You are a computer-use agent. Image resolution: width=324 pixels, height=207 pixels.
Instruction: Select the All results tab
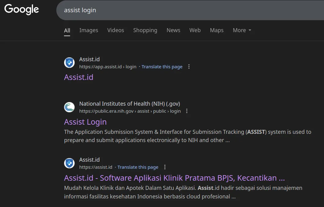[x=67, y=30]
